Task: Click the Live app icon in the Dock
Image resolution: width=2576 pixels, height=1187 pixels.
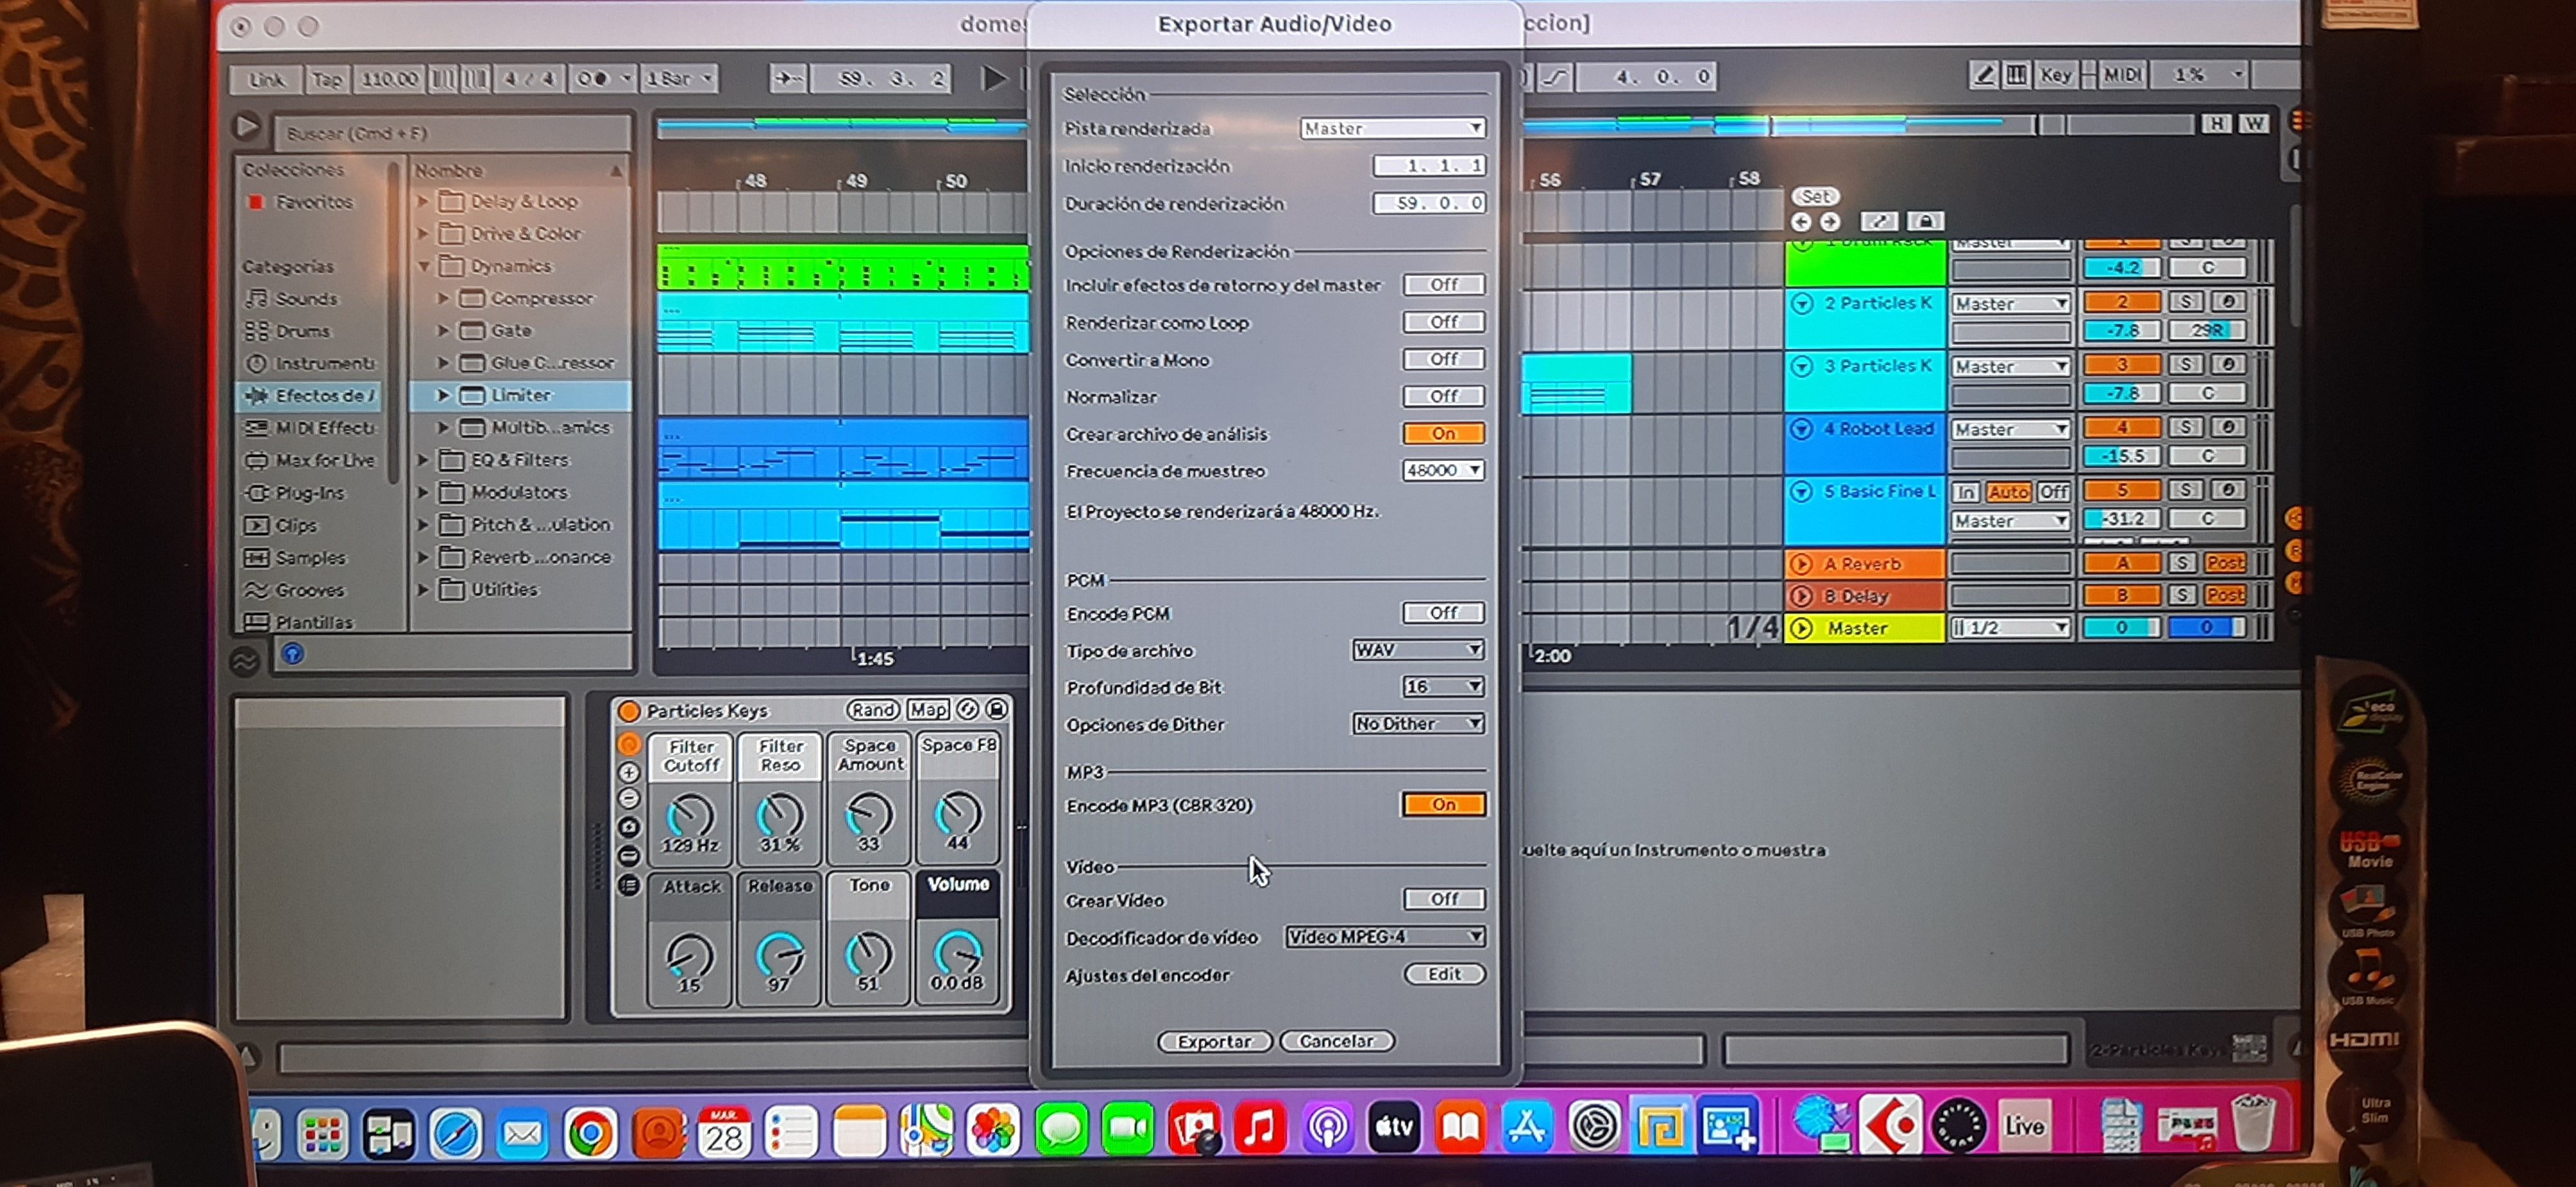Action: [x=2024, y=1126]
